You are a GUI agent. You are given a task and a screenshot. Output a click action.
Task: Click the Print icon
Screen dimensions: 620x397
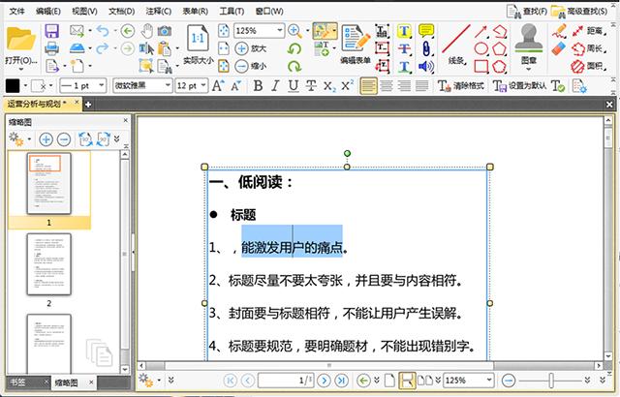[51, 48]
